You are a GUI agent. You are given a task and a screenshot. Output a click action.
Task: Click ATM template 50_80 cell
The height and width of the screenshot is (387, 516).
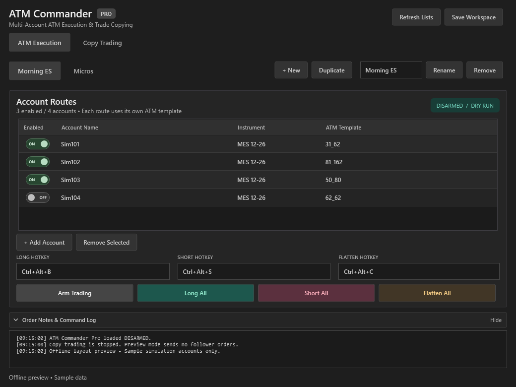[333, 180]
